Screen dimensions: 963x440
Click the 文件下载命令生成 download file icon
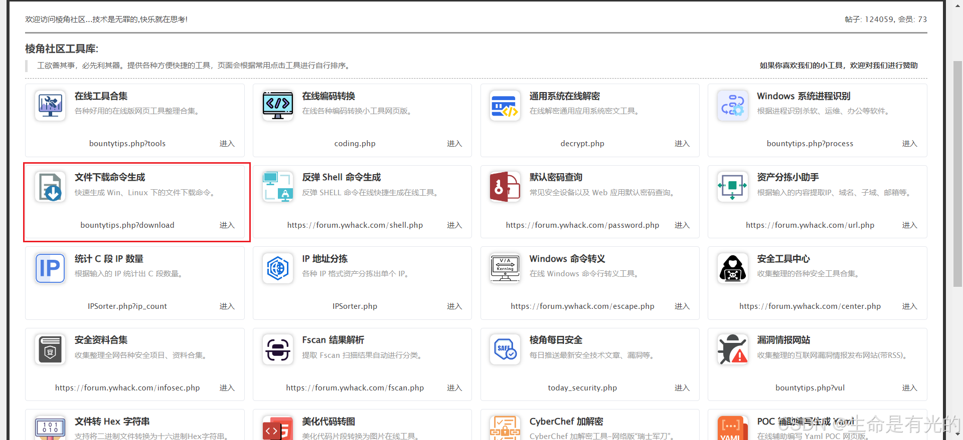click(50, 187)
